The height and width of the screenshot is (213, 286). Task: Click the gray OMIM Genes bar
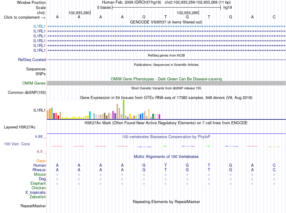166,83
